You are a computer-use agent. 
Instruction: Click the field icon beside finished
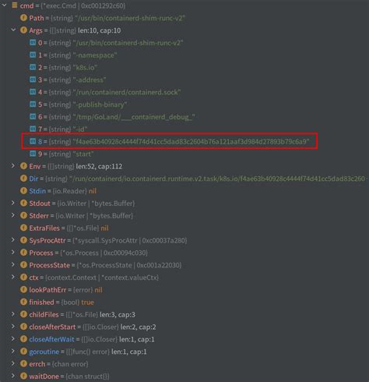[x=23, y=302]
